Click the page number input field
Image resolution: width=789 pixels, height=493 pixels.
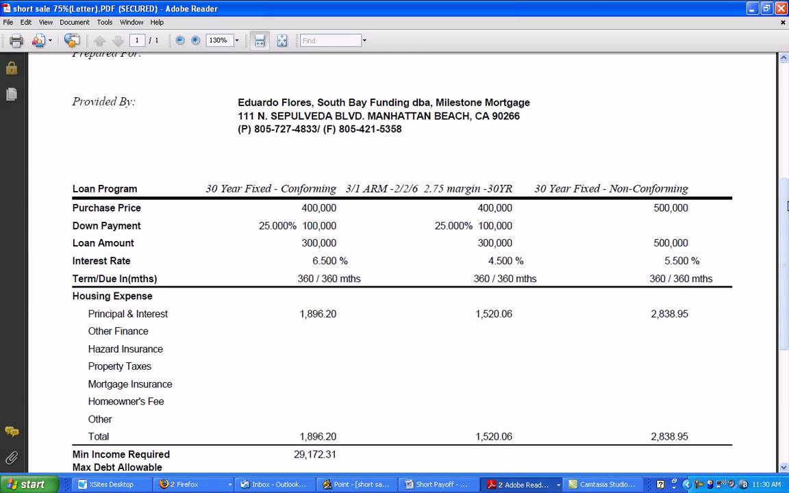pos(137,40)
